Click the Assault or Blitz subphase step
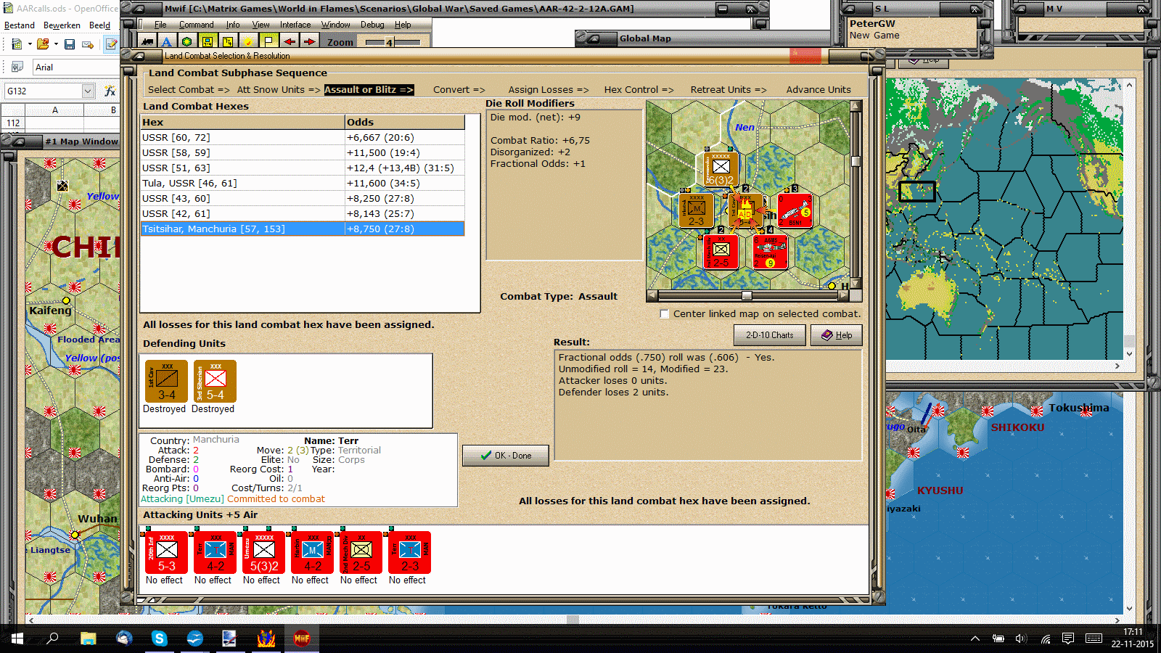 (369, 90)
